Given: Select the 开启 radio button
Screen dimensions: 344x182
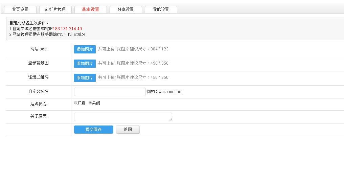Looking at the screenshot, I should click(76, 103).
